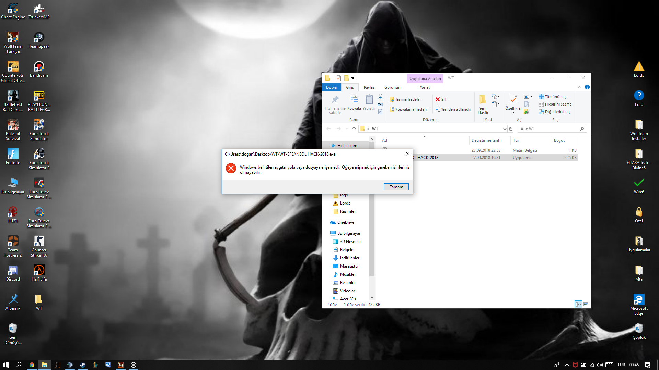Click the Edit icon in Aç group
This screenshot has width=659, height=370.
coord(527,104)
